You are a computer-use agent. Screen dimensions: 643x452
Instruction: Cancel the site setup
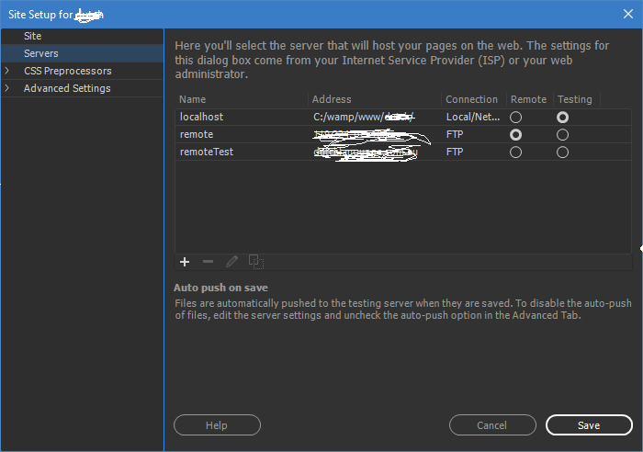pyautogui.click(x=492, y=425)
